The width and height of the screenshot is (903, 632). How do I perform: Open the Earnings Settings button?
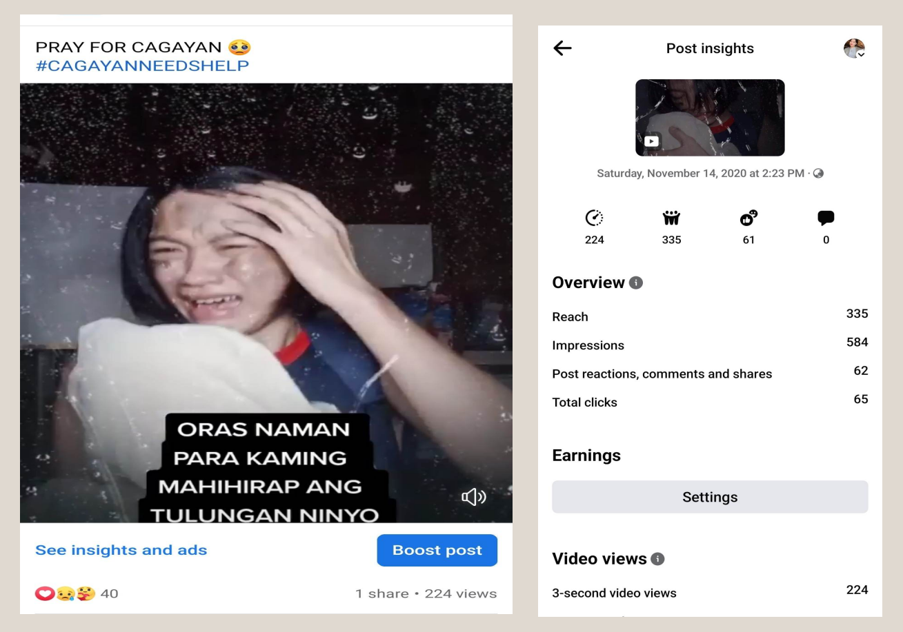tap(710, 497)
